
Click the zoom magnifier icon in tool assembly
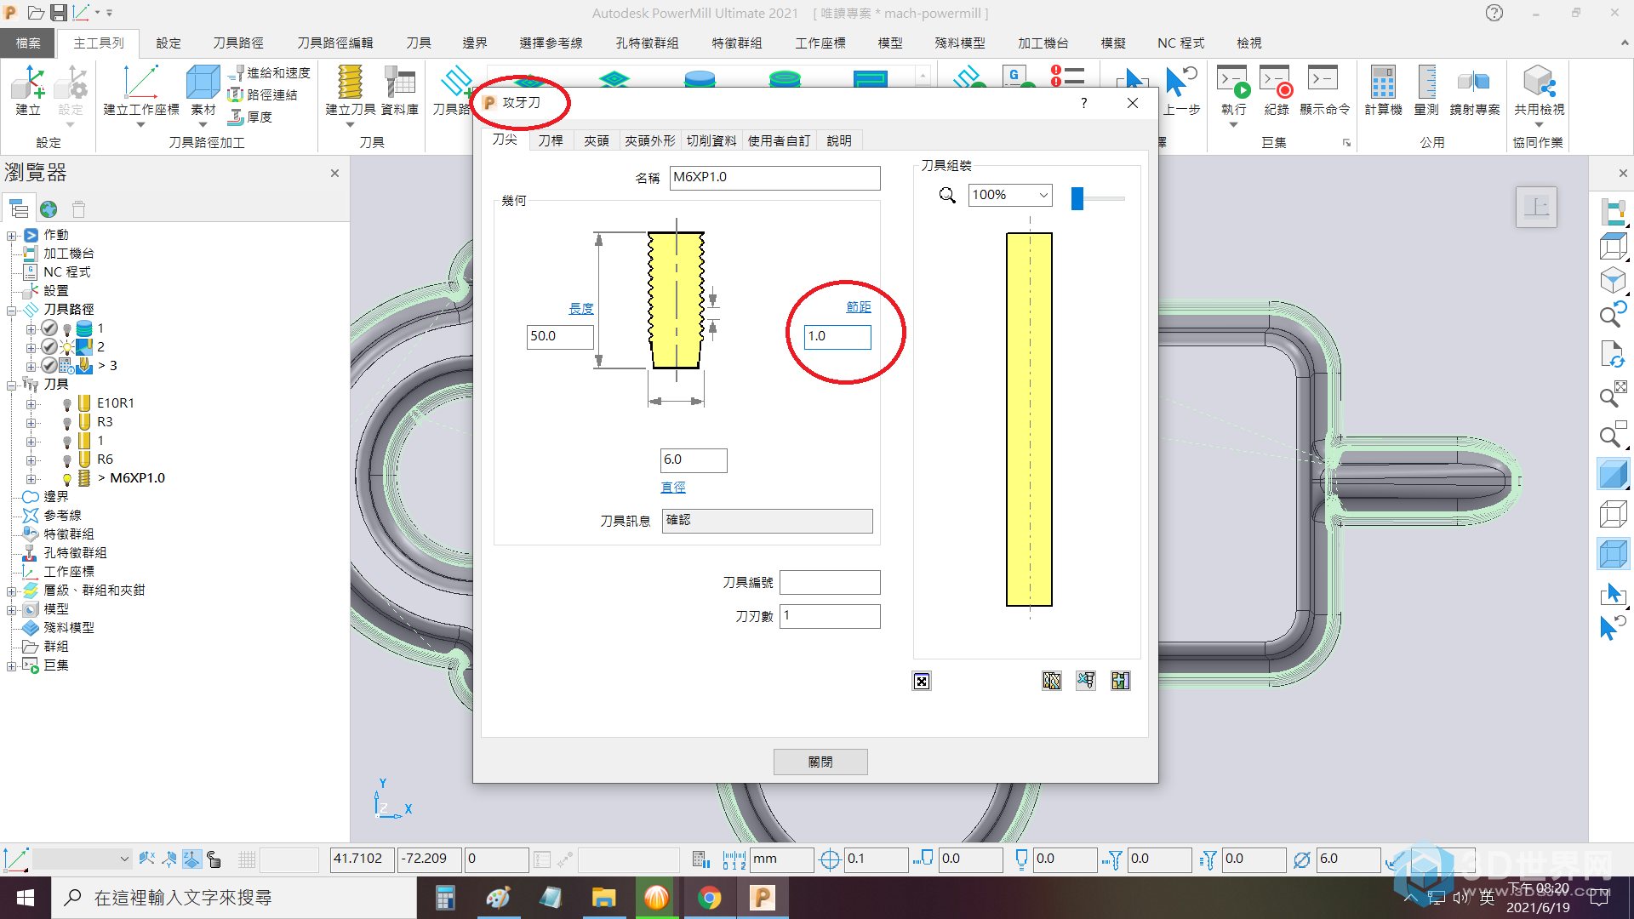(947, 195)
